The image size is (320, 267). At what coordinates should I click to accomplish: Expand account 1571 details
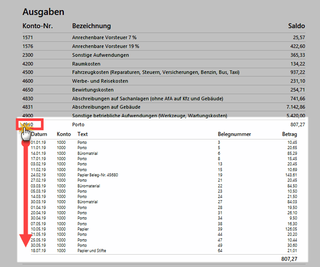click(28, 37)
